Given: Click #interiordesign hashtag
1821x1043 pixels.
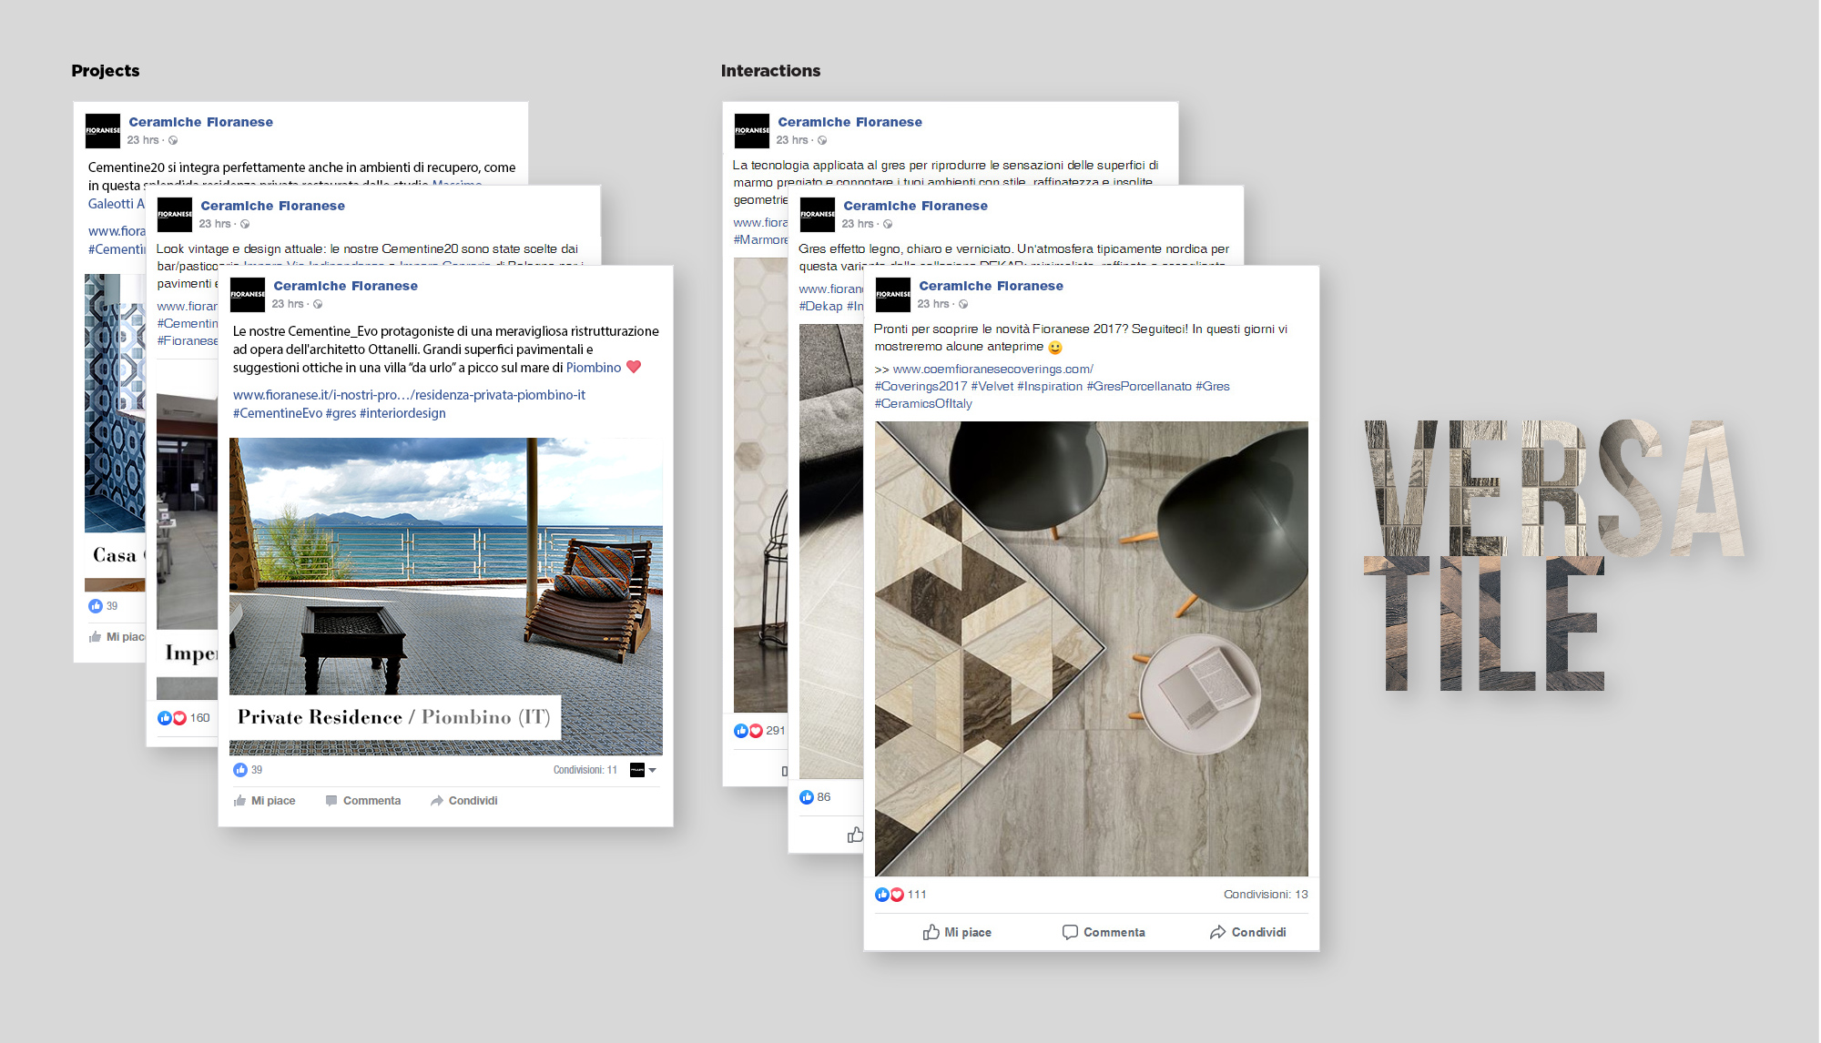Looking at the screenshot, I should [402, 413].
